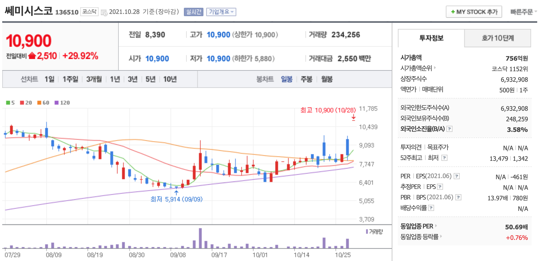Click the purple 120-day moving average legend

(62, 103)
